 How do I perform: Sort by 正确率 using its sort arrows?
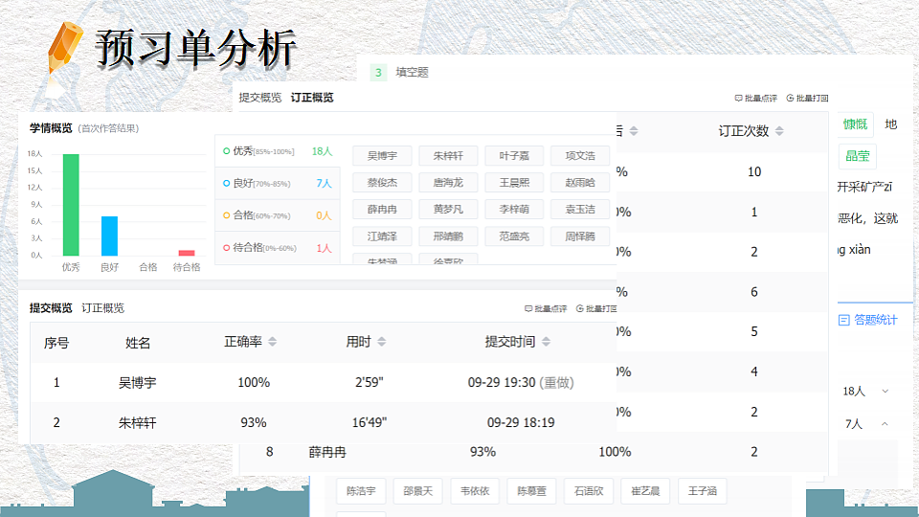(x=273, y=342)
